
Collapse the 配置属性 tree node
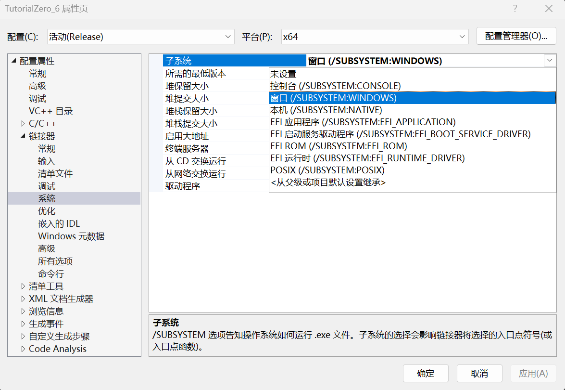click(x=13, y=61)
